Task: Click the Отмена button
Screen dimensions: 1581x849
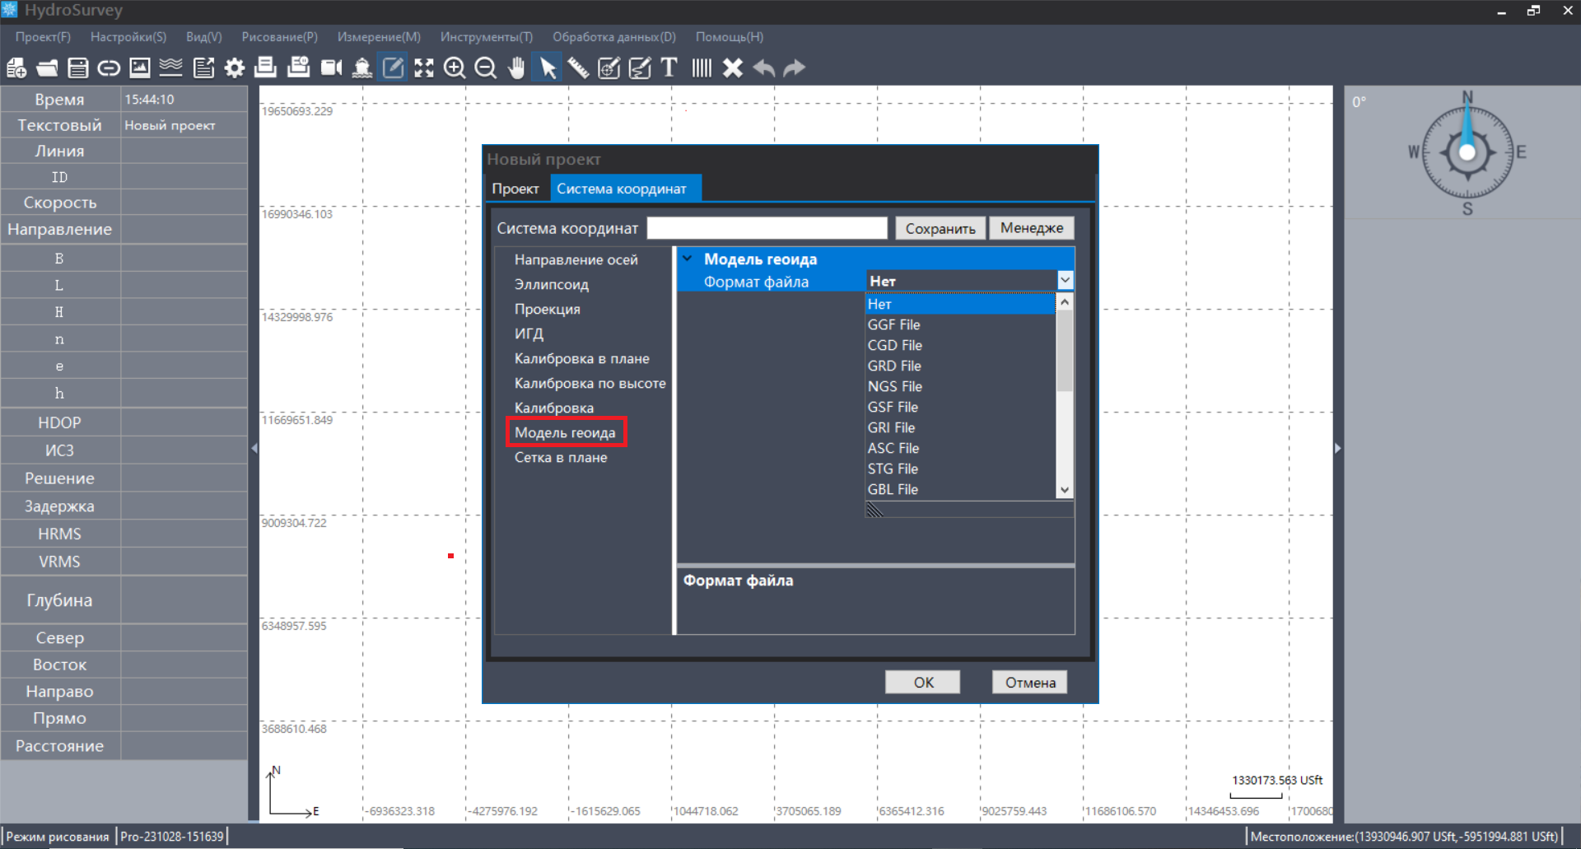Action: (1030, 682)
